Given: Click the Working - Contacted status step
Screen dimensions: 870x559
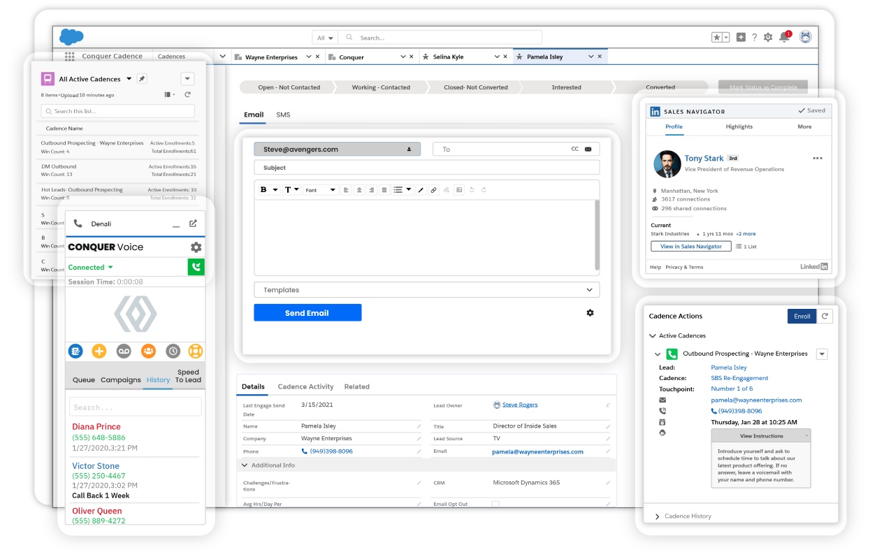Looking at the screenshot, I should tap(381, 87).
